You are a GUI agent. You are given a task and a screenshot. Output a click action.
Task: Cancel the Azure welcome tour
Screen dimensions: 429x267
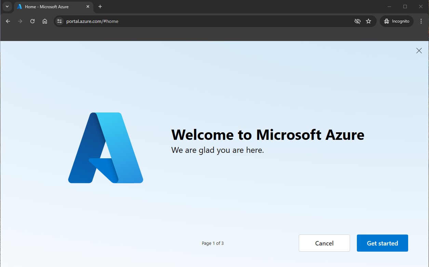coord(324,243)
